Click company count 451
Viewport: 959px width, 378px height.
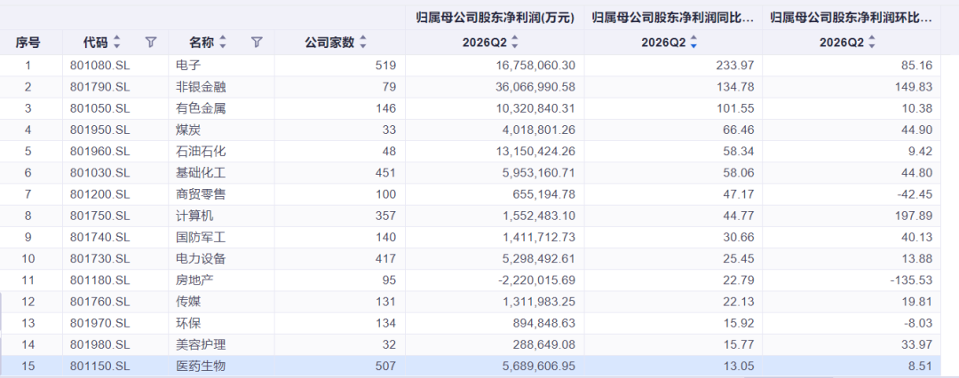click(x=386, y=172)
